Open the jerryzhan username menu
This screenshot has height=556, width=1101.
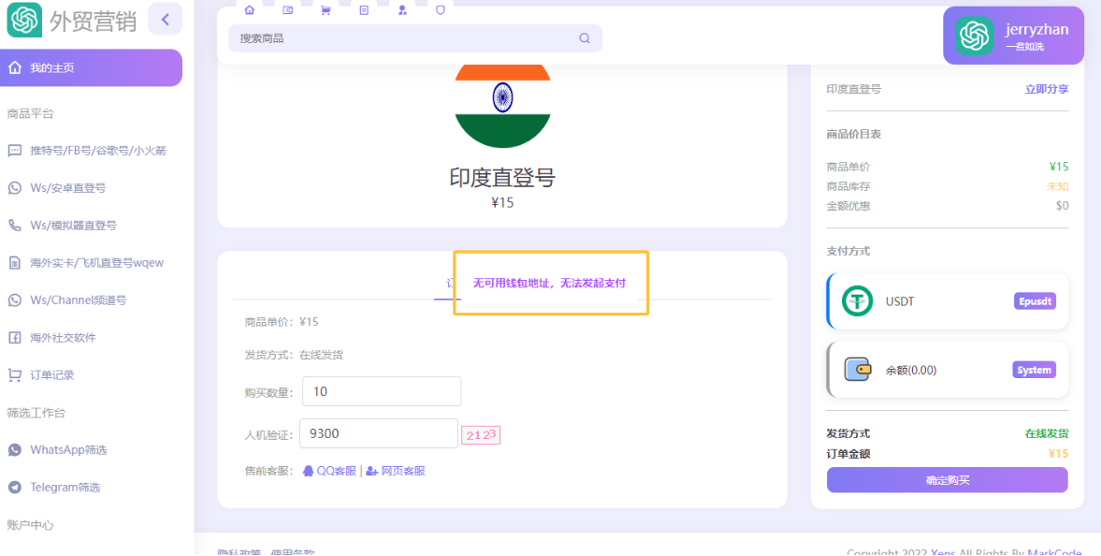(1037, 30)
